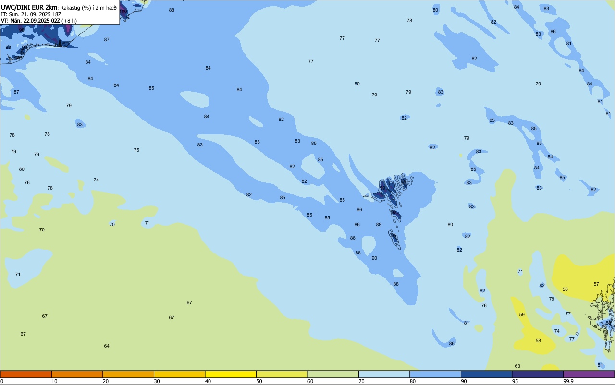Click the "VT: Mán. 22.09.2025 02Z" valid time

(x=30, y=21)
